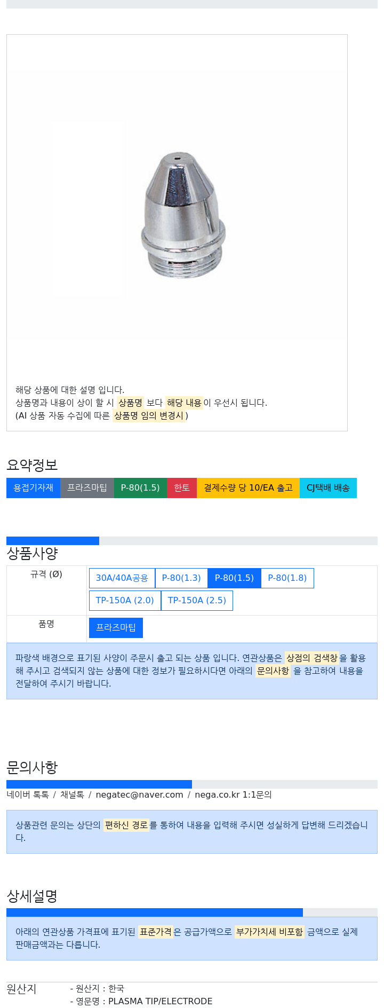Click the 프라즈마팁 button in the 품명 row
This screenshot has width=384, height=1008.
(x=116, y=628)
